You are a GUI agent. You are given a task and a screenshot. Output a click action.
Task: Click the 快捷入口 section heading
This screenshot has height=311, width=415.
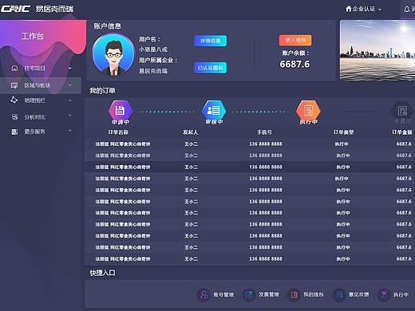[x=102, y=273]
